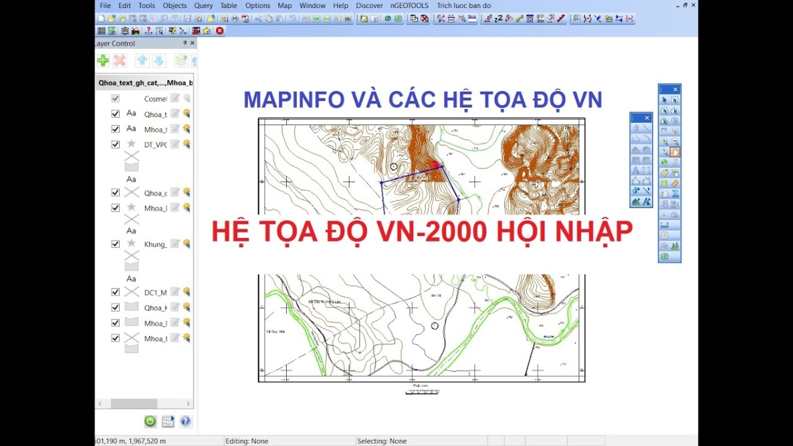793x446 pixels.
Task: Move selected layer up in Layer Control
Action: pos(143,59)
